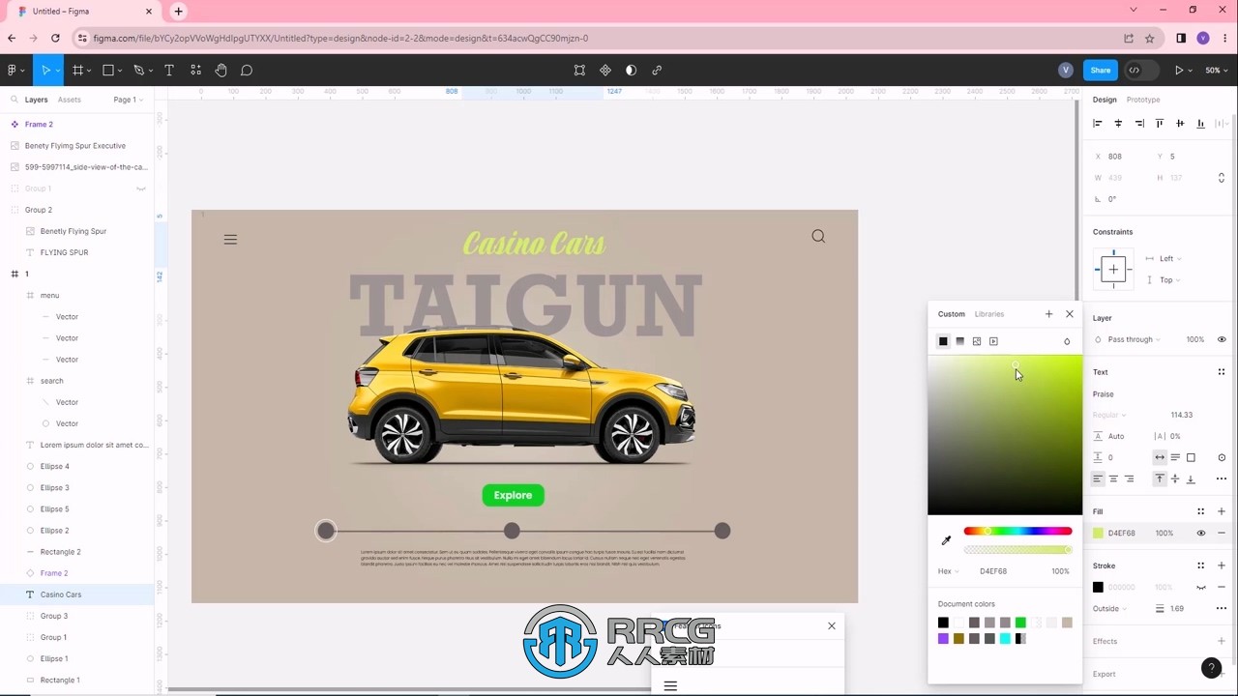The height and width of the screenshot is (696, 1238).
Task: Click the Align left icon
Action: 1098,124
